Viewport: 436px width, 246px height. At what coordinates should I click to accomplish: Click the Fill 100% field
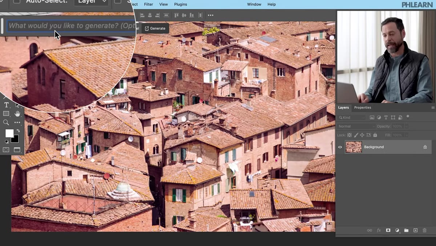coord(398,135)
